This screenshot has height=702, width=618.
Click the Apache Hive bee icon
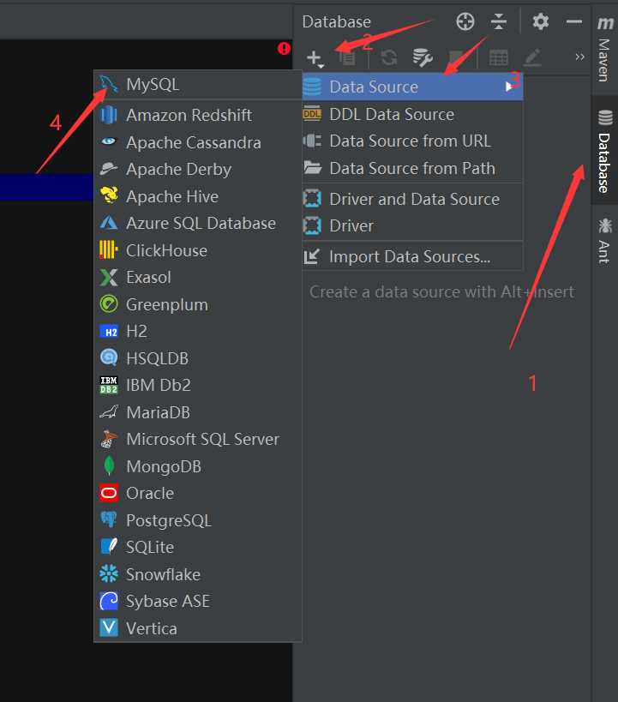pos(109,195)
